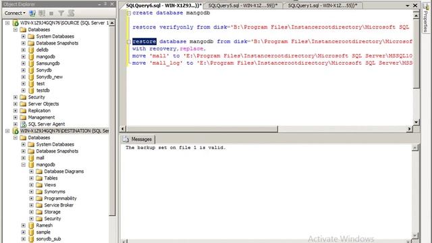This screenshot has width=432, height=243.
Task: Open the Properties side tab
Action: point(426,18)
